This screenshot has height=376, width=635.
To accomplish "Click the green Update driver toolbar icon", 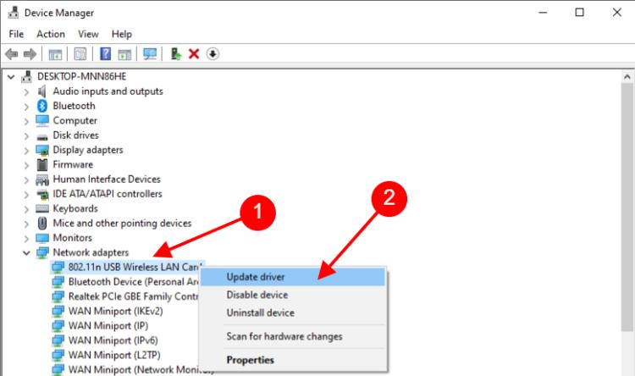I will tap(175, 54).
